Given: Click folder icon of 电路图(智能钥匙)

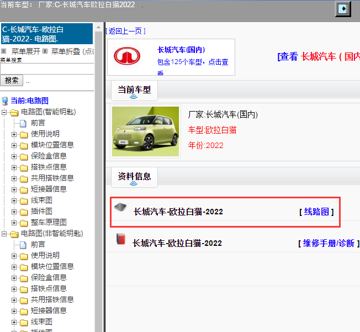Looking at the screenshot, I should 14,112.
